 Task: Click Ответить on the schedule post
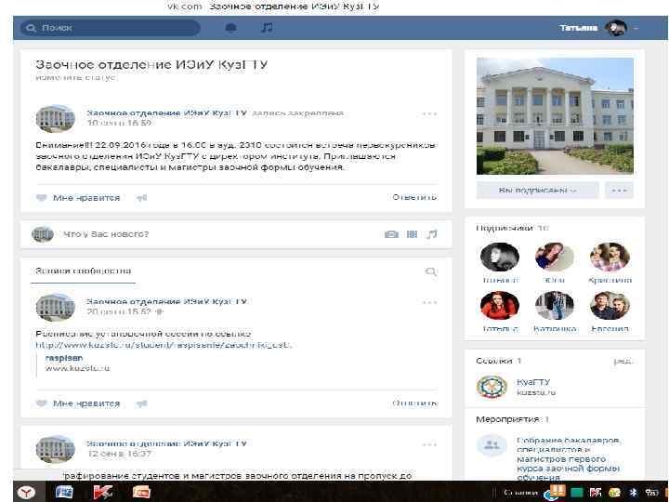(x=414, y=403)
